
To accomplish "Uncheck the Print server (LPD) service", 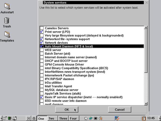I will (42, 32).
